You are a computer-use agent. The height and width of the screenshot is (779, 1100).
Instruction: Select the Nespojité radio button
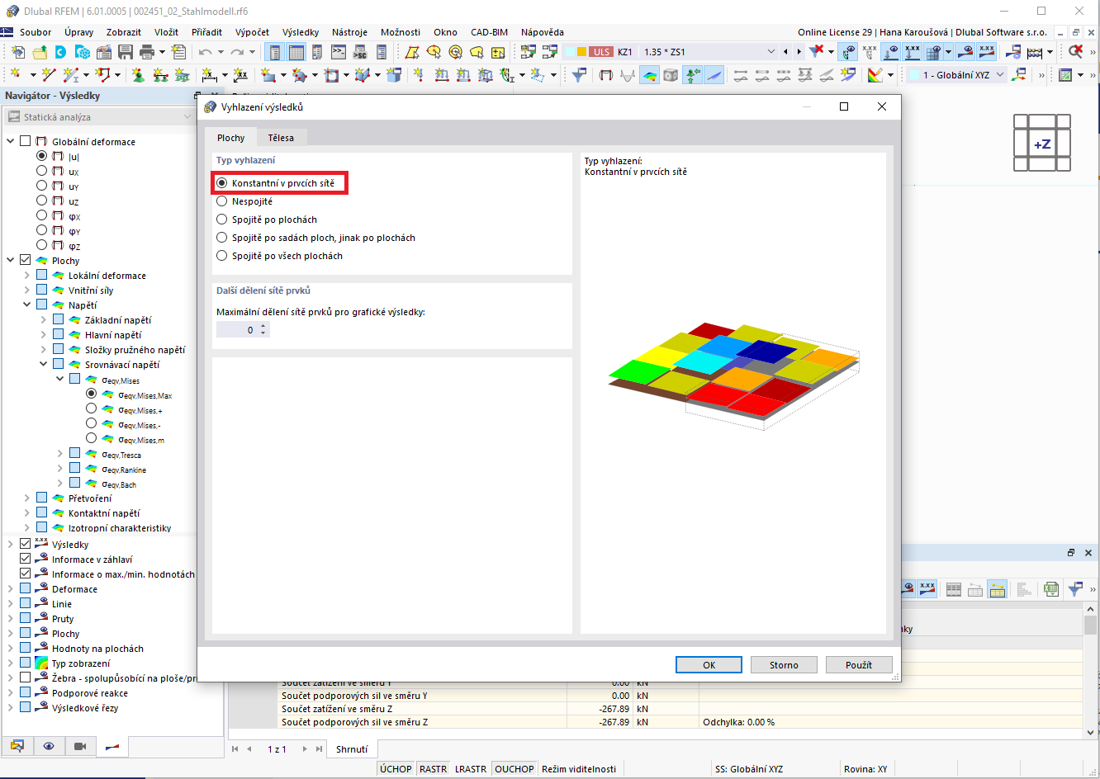[x=221, y=201]
